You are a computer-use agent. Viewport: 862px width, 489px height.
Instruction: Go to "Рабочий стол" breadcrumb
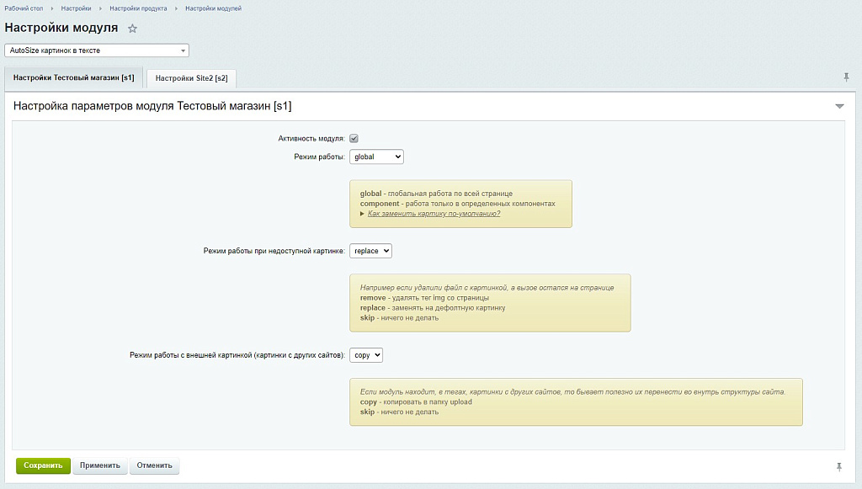tap(24, 8)
